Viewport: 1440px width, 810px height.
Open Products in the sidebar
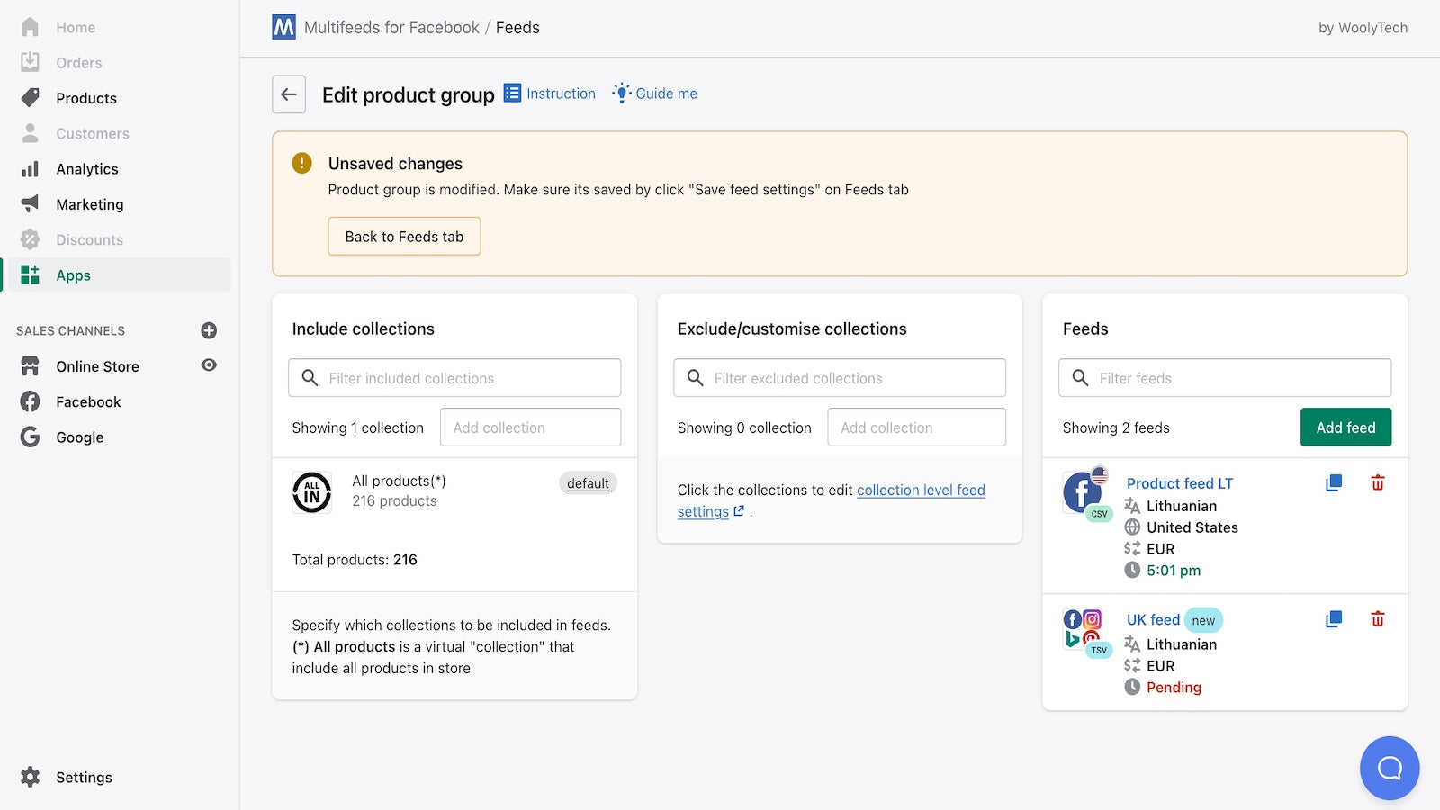click(x=85, y=98)
